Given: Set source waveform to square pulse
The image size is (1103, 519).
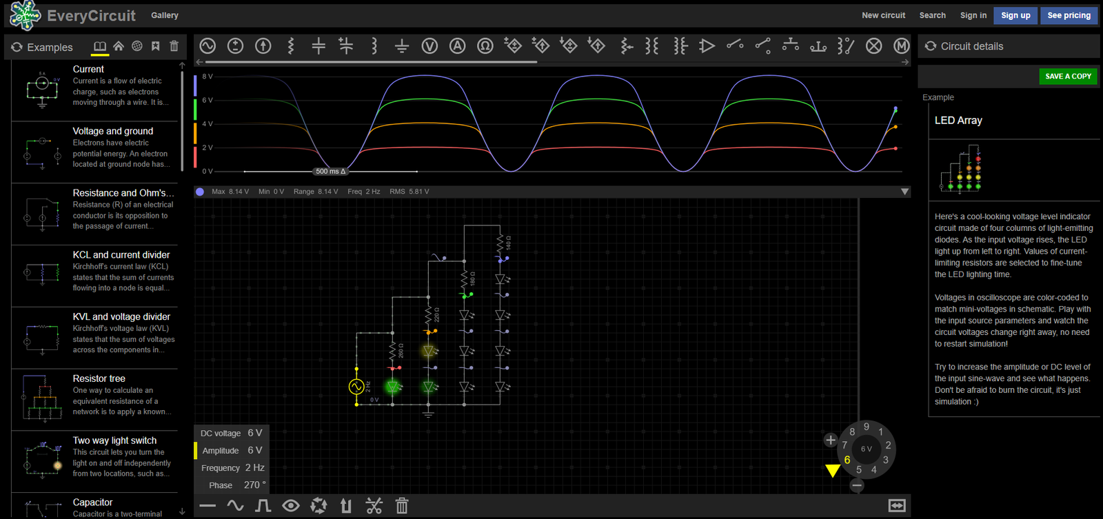Looking at the screenshot, I should click(x=263, y=506).
